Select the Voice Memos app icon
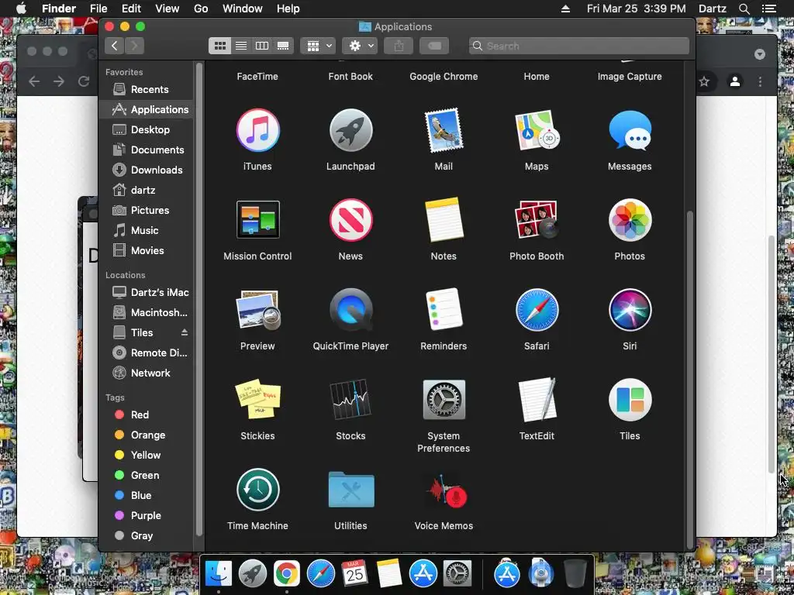 [445, 490]
